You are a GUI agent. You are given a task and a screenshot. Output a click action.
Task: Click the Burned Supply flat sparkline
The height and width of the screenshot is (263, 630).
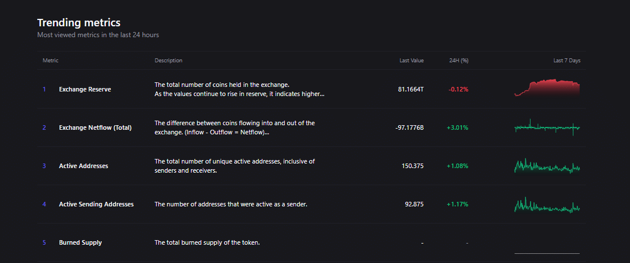(x=547, y=252)
